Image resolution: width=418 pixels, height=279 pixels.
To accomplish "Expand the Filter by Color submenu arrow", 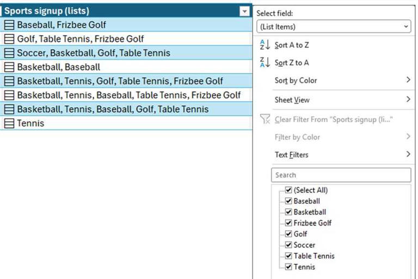I will click(408, 136).
